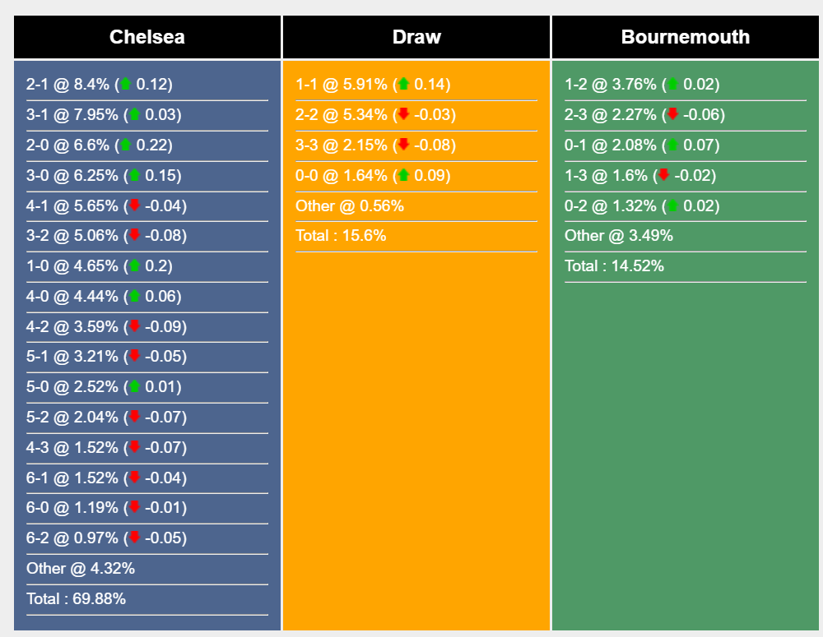
Task: Click the green up arrow beside 2-1 score
Action: pyautogui.click(x=125, y=84)
